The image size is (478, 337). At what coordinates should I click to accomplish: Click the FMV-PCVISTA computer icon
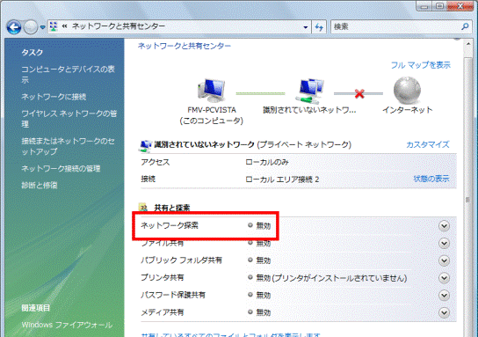pyautogui.click(x=211, y=91)
